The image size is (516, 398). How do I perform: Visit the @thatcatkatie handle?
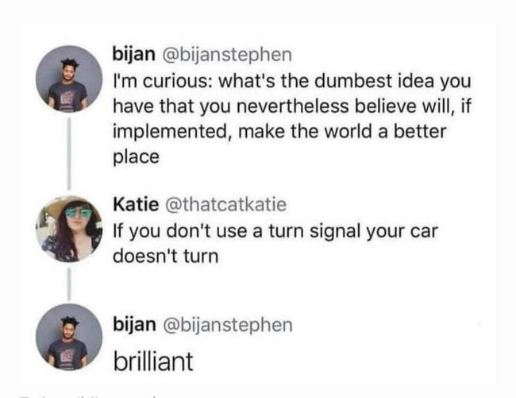(226, 204)
